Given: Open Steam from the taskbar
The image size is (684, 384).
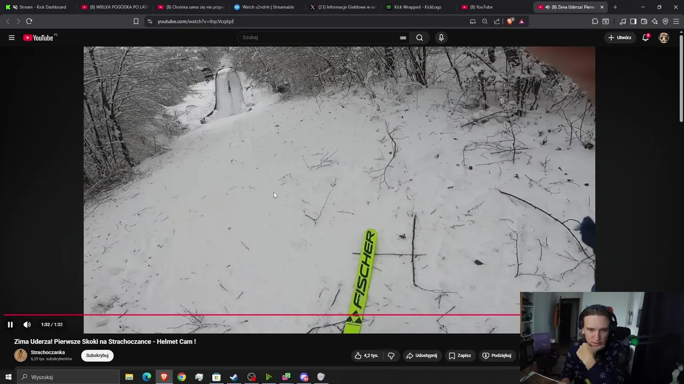Looking at the screenshot, I should click(234, 377).
